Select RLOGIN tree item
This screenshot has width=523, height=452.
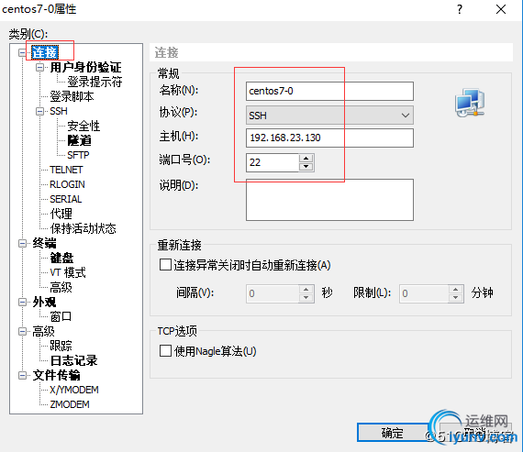67,184
